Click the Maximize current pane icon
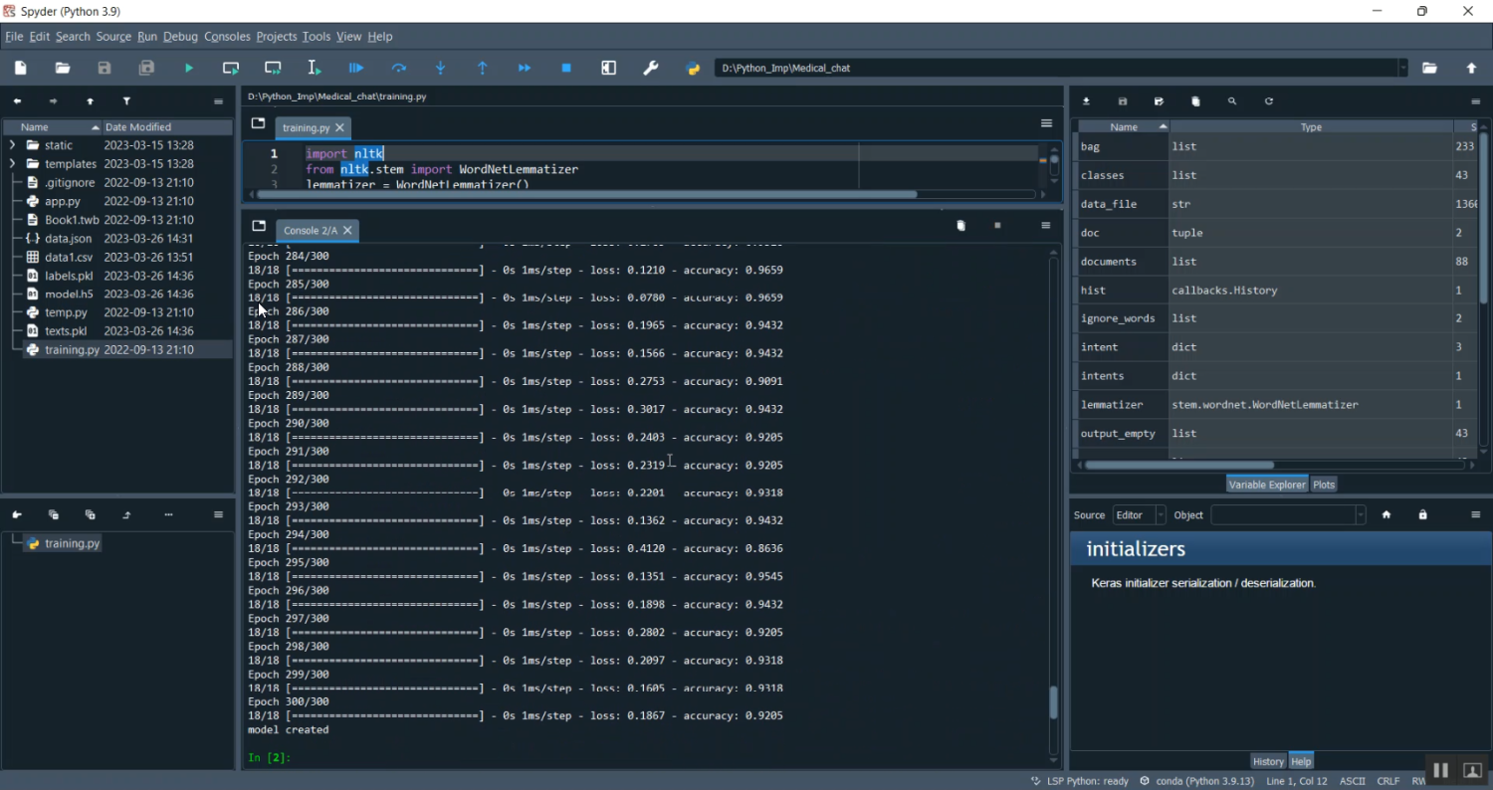The image size is (1493, 790). pos(608,68)
